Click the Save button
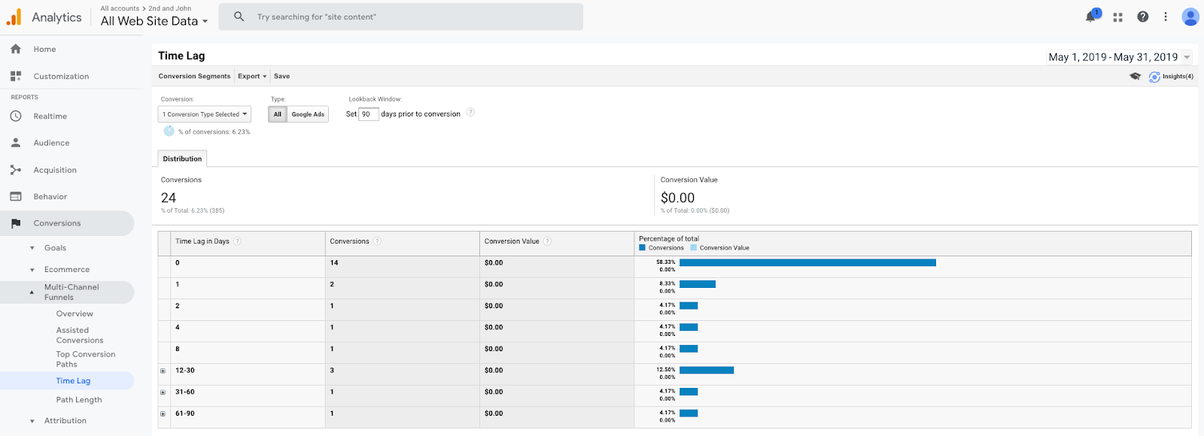1204x436 pixels. coord(281,77)
